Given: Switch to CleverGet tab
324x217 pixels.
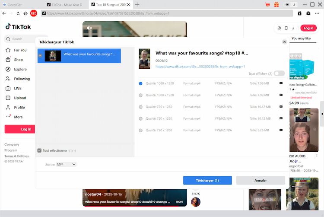Looking at the screenshot, I should coord(14,5).
